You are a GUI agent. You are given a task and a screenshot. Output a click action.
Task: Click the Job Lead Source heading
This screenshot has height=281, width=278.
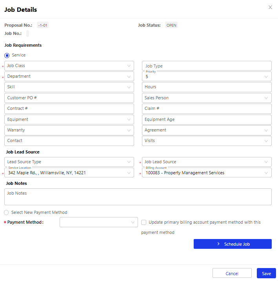(23, 152)
